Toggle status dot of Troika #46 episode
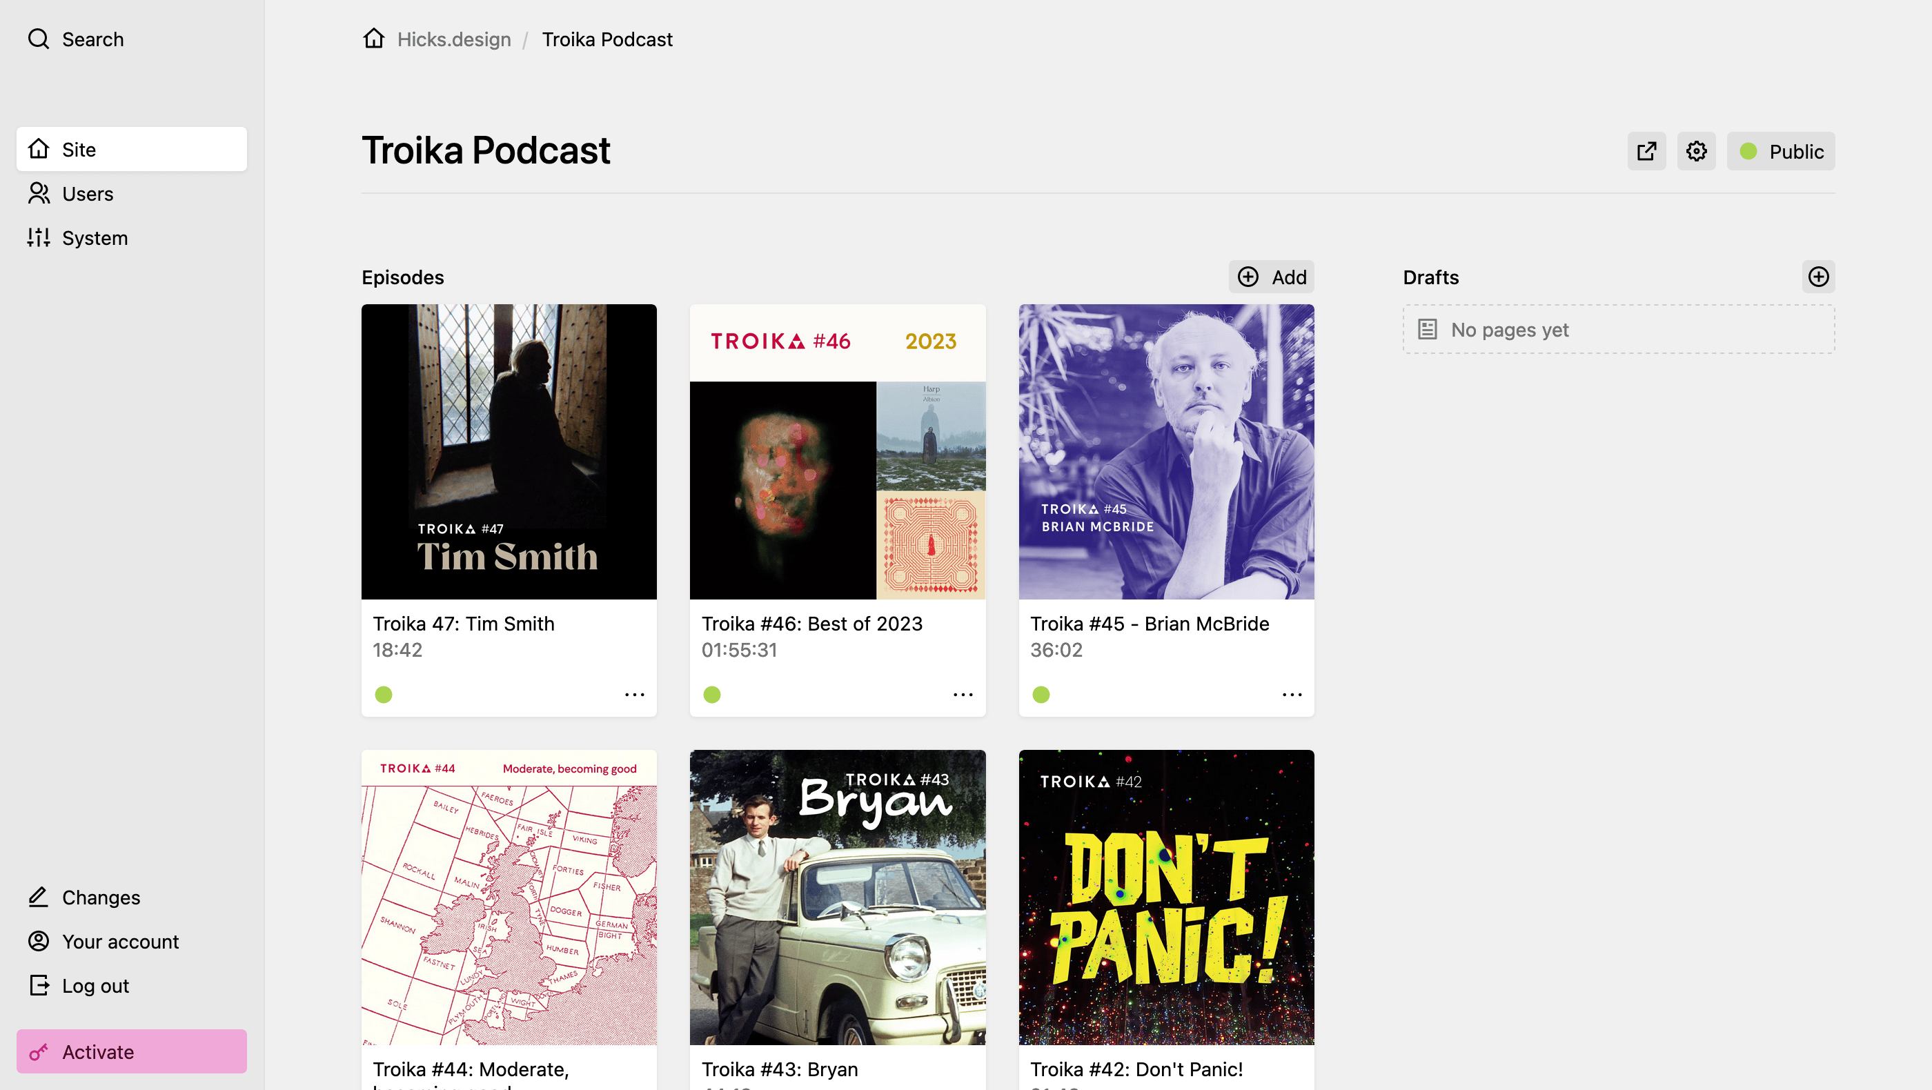This screenshot has width=1932, height=1090. 712,695
